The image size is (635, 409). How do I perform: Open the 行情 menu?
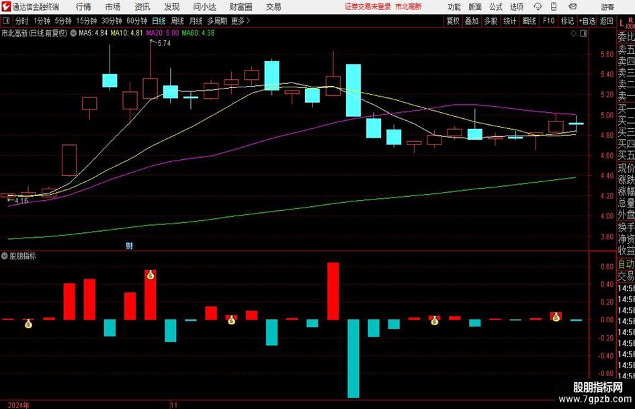pos(83,7)
